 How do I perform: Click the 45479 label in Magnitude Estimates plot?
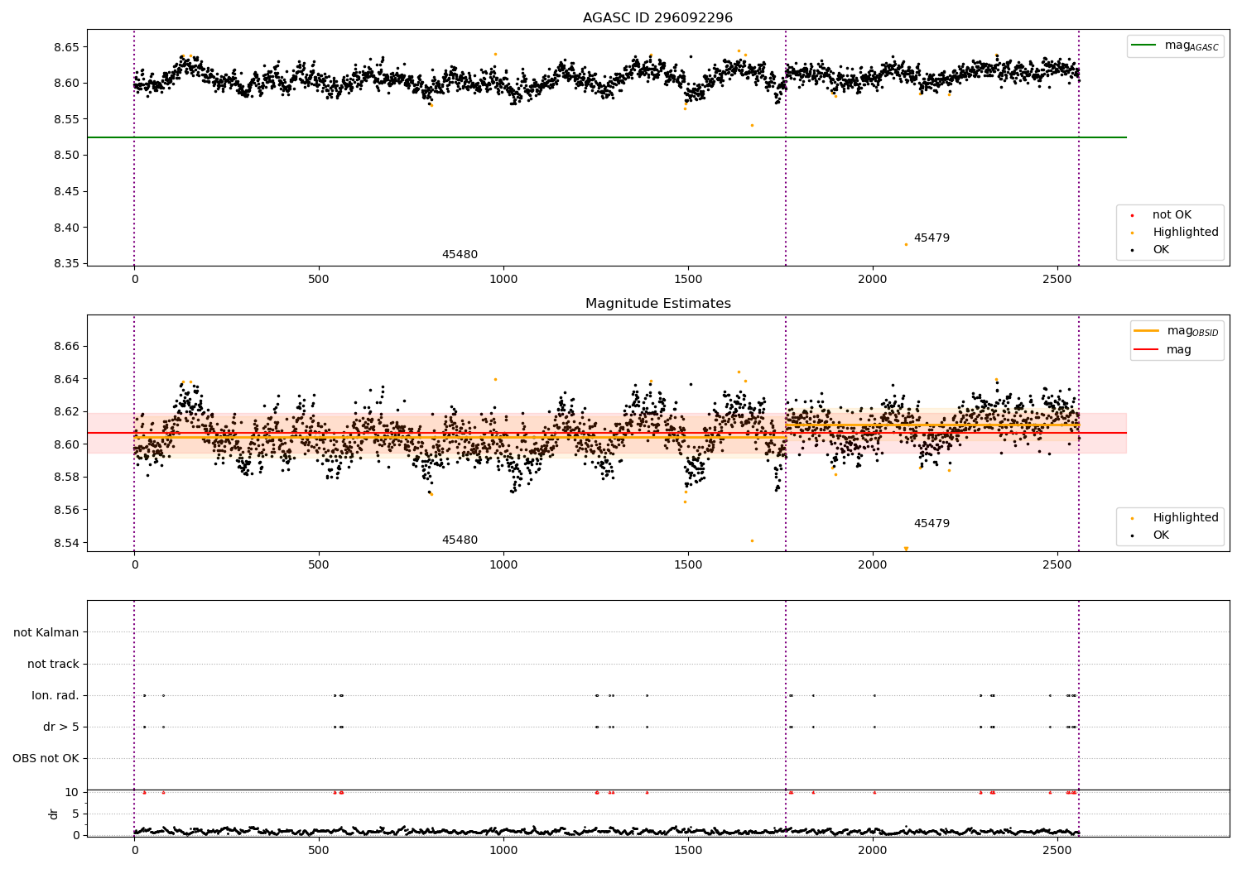pos(931,524)
